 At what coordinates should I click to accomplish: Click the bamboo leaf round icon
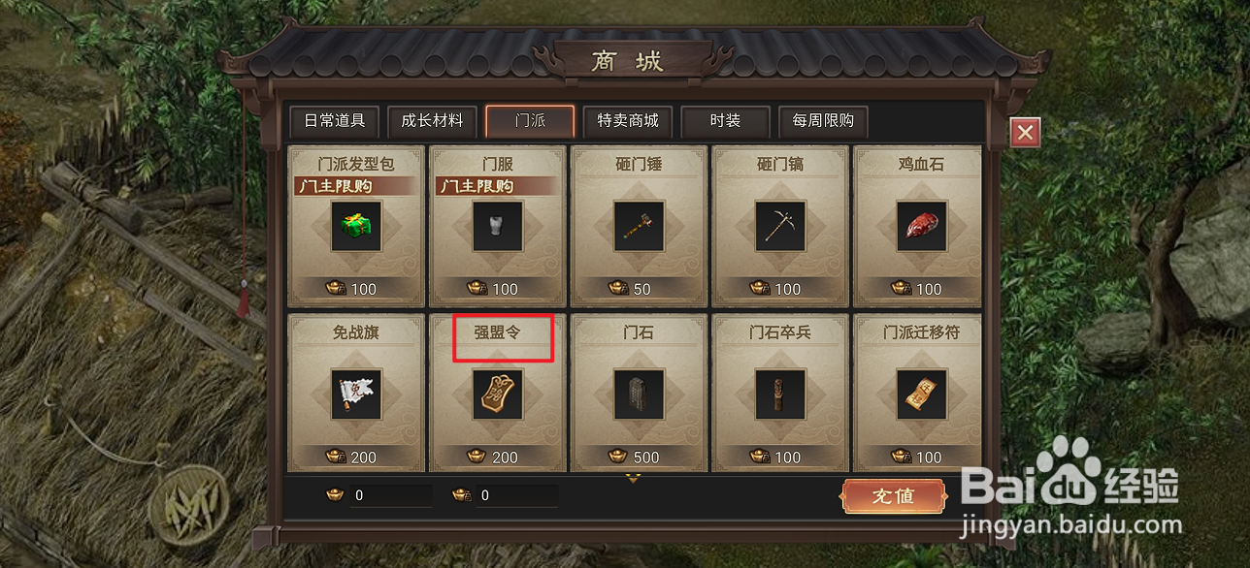[x=189, y=506]
